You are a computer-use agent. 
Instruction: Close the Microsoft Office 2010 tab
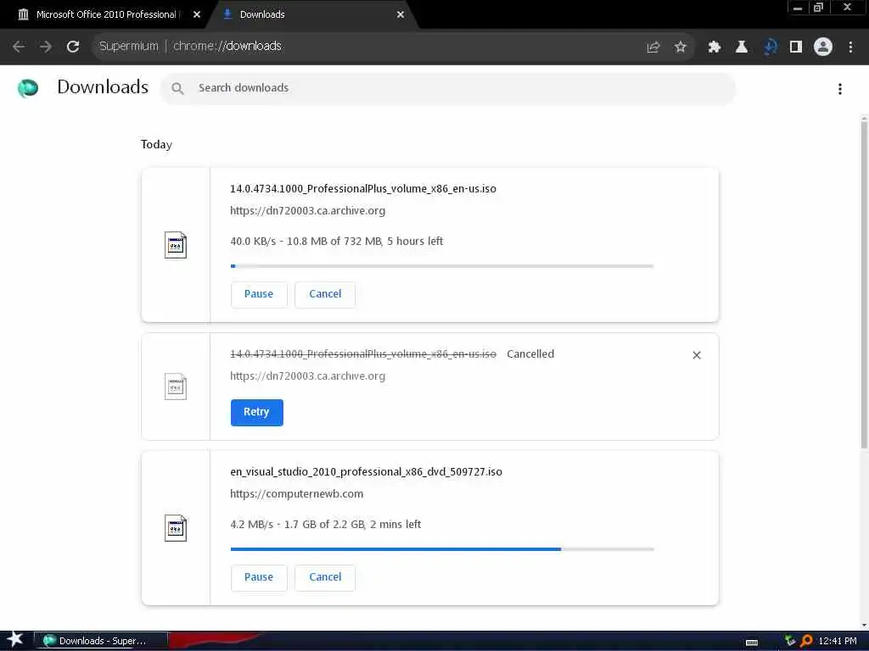[x=197, y=15]
